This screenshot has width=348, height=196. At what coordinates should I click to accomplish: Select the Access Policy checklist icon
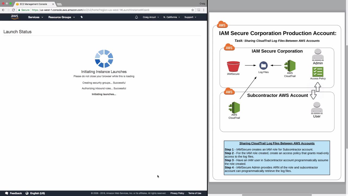[x=318, y=72]
